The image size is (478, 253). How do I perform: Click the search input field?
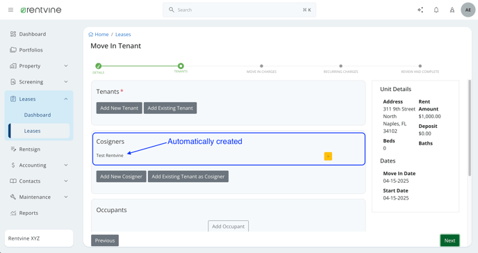click(239, 10)
